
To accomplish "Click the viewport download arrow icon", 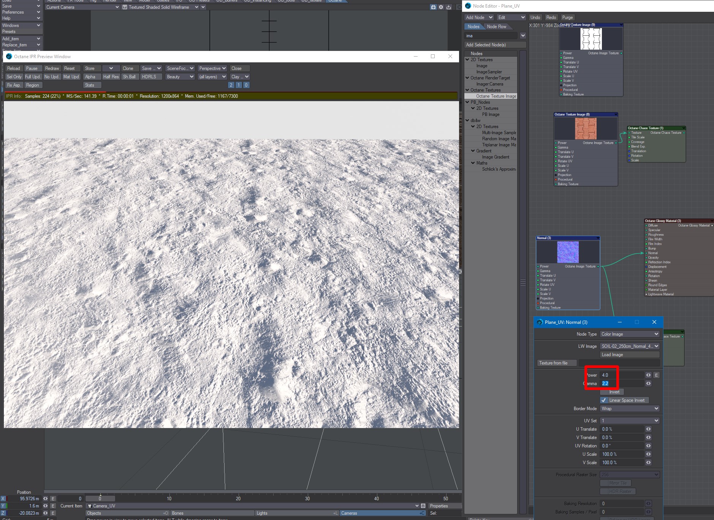I will tap(449, 7).
